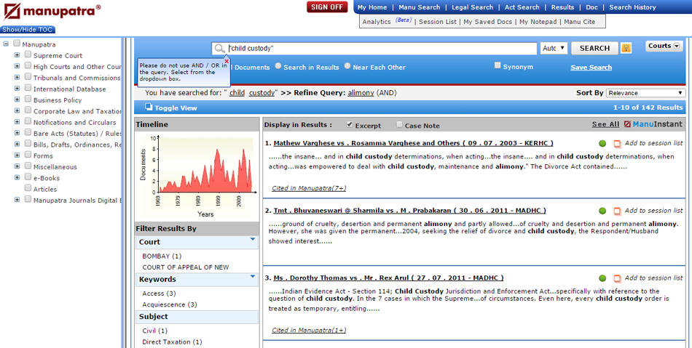The width and height of the screenshot is (692, 348).
Task: Open the Sort By Relevance dropdown
Action: [x=647, y=93]
